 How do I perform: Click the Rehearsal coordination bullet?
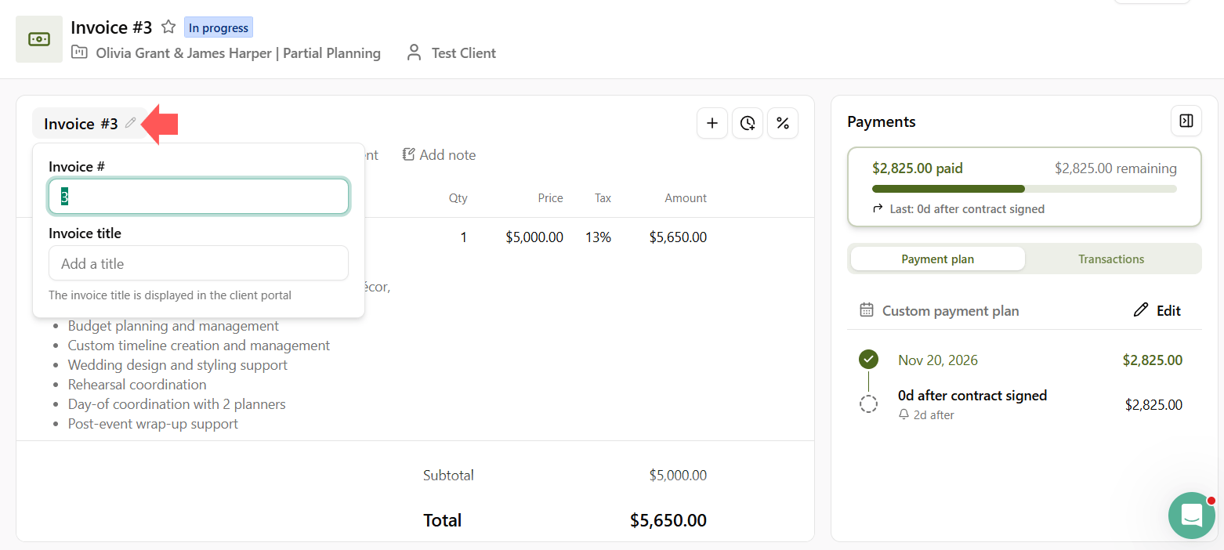pyautogui.click(x=137, y=385)
